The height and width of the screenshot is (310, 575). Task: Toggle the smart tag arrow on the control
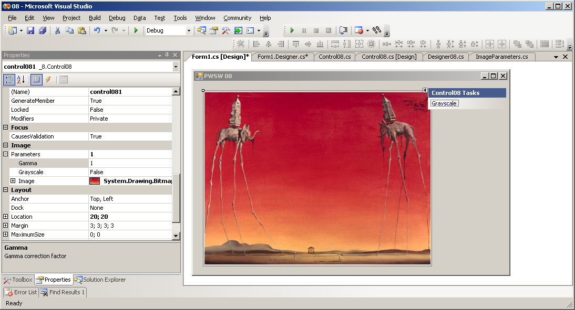click(425, 90)
